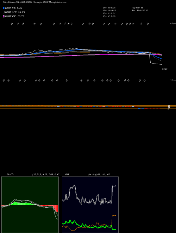
Task: Click the MACD (12,26,9) values text
Action: [x=46, y=174]
